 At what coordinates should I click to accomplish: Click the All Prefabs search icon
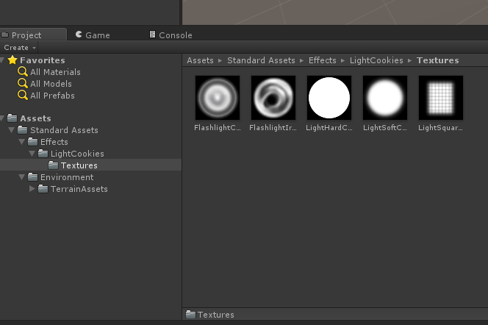(x=22, y=96)
